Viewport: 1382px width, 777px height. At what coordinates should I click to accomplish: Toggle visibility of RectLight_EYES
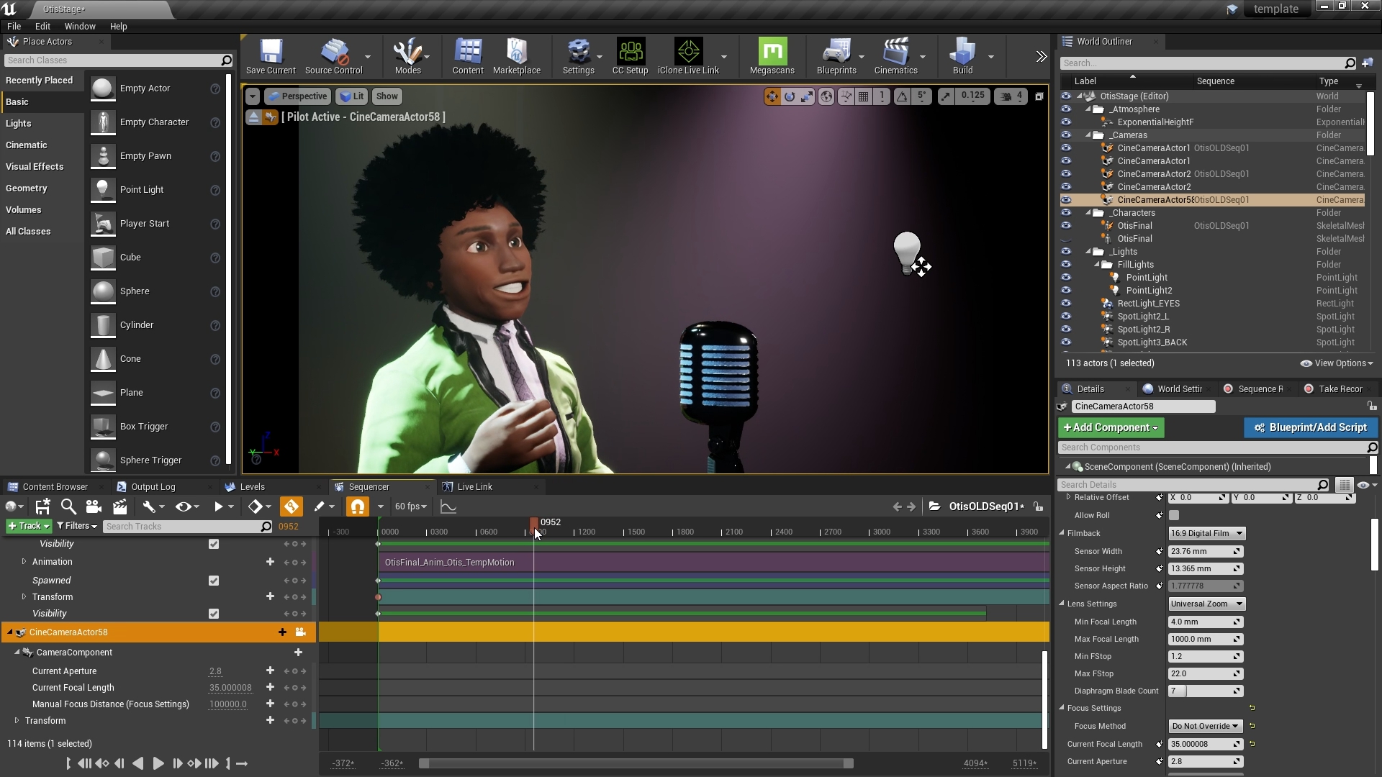point(1066,304)
